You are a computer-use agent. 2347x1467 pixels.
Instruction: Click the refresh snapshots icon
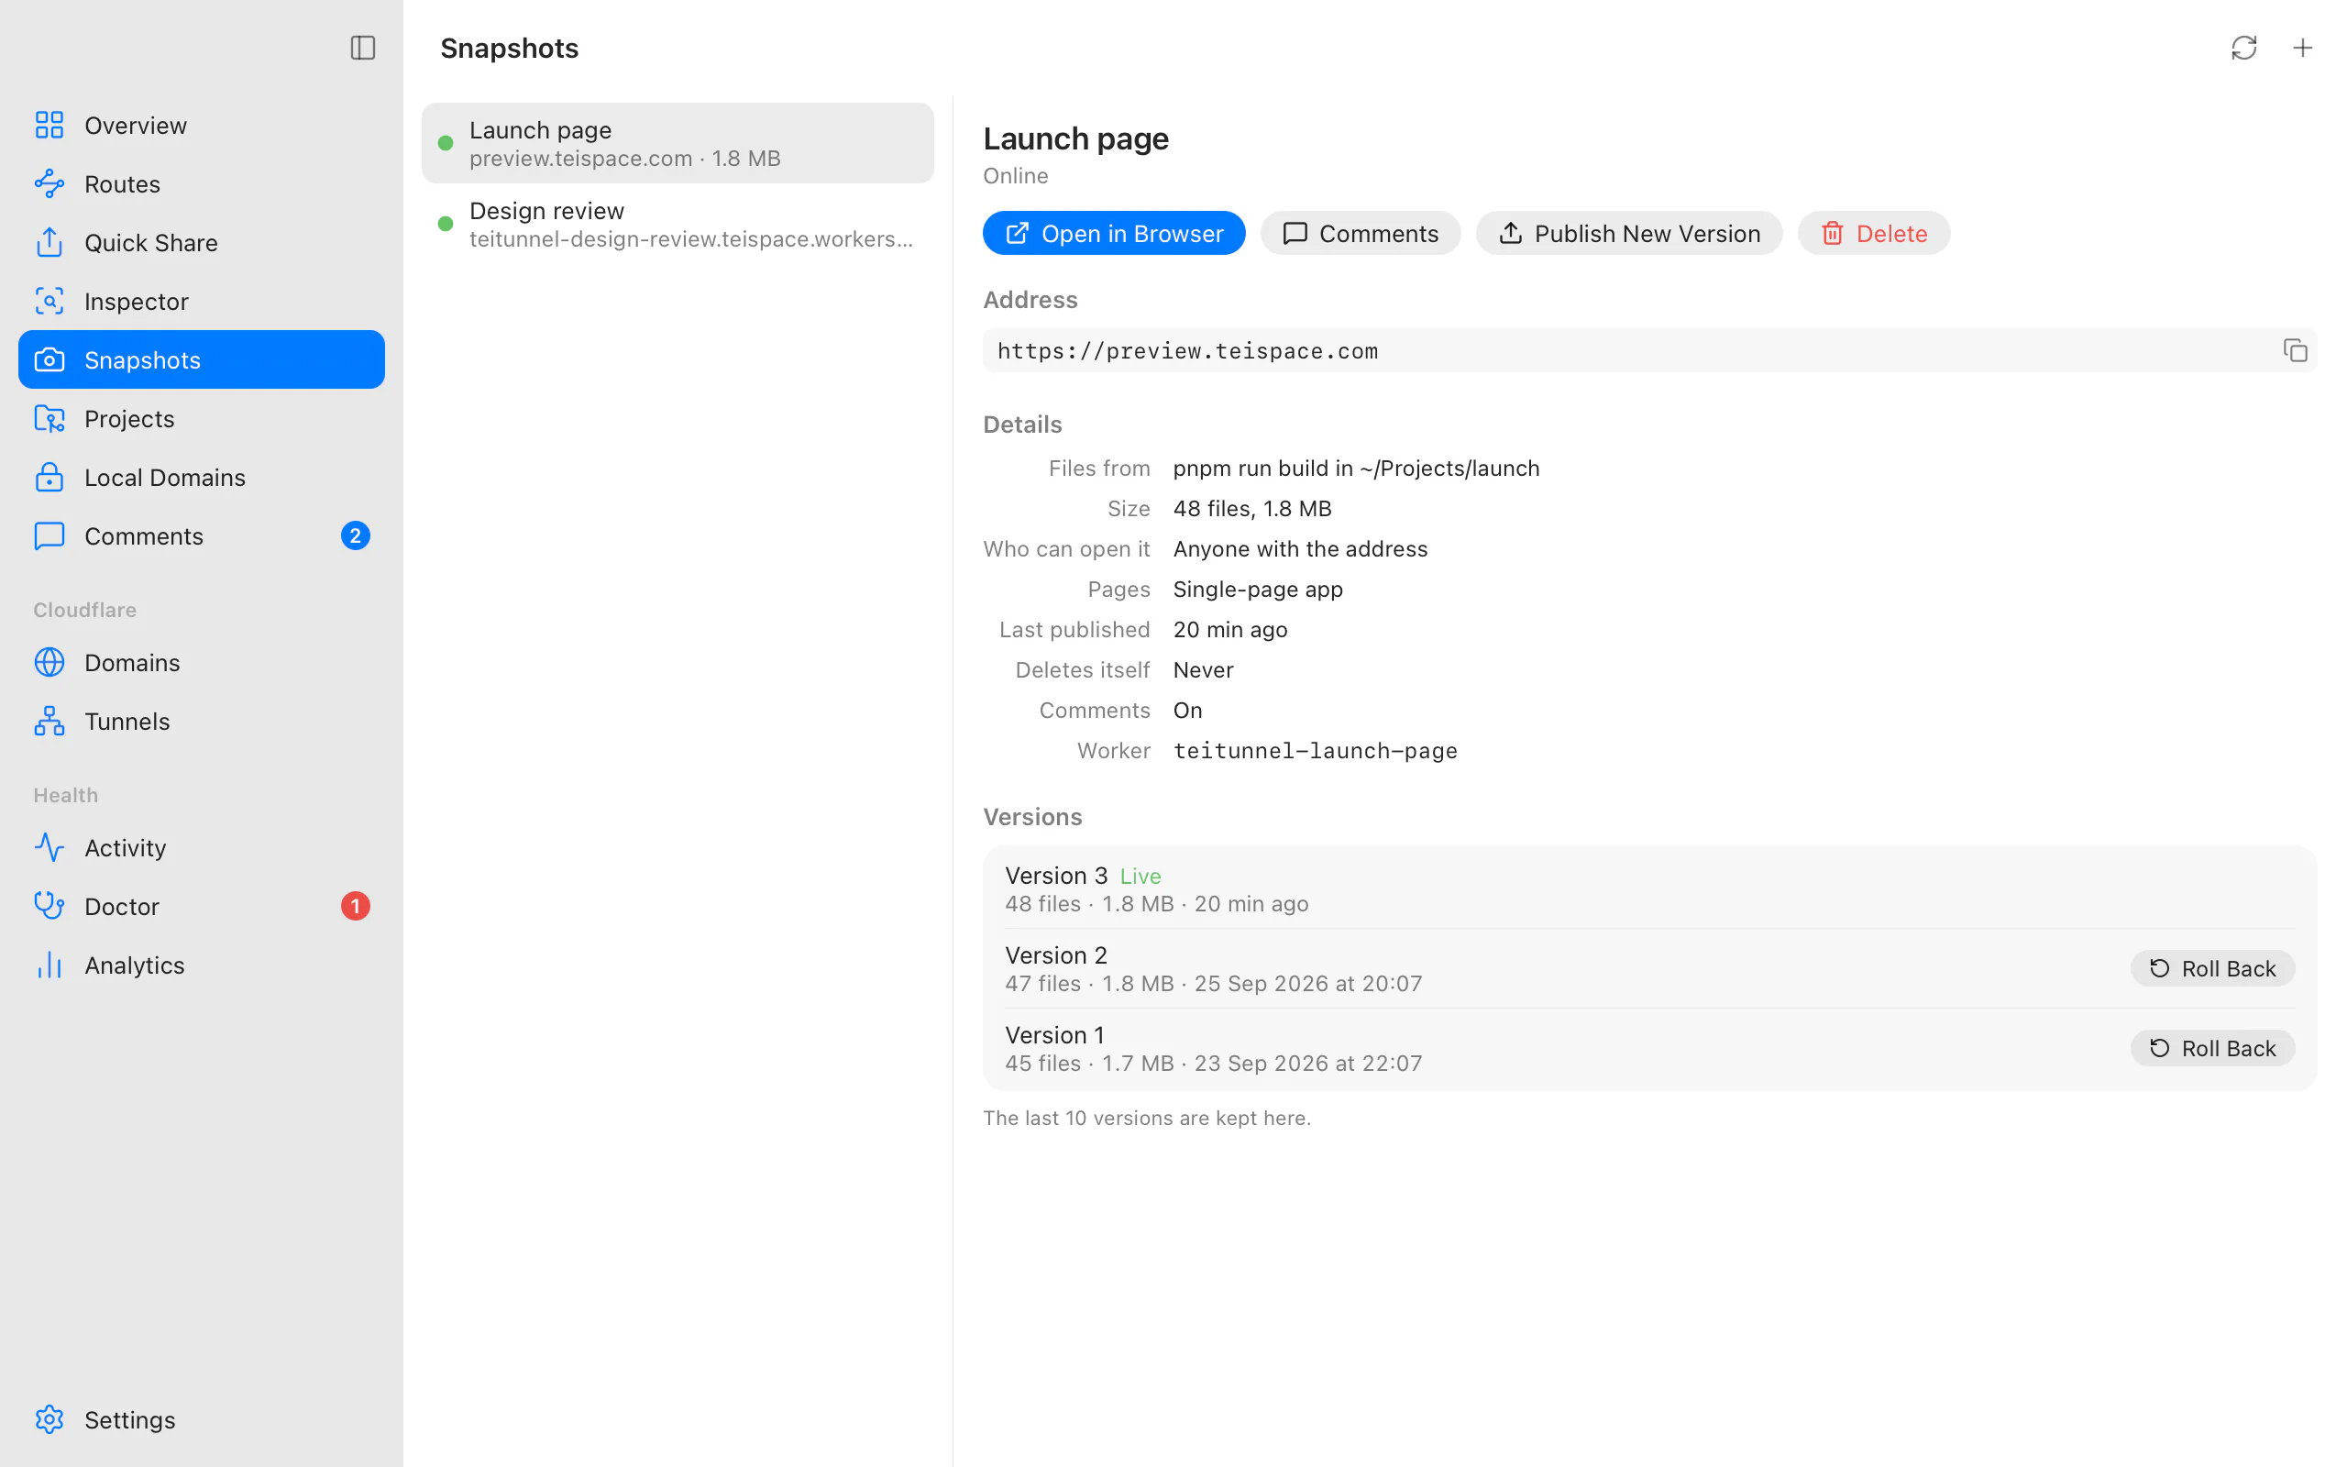coord(2243,48)
